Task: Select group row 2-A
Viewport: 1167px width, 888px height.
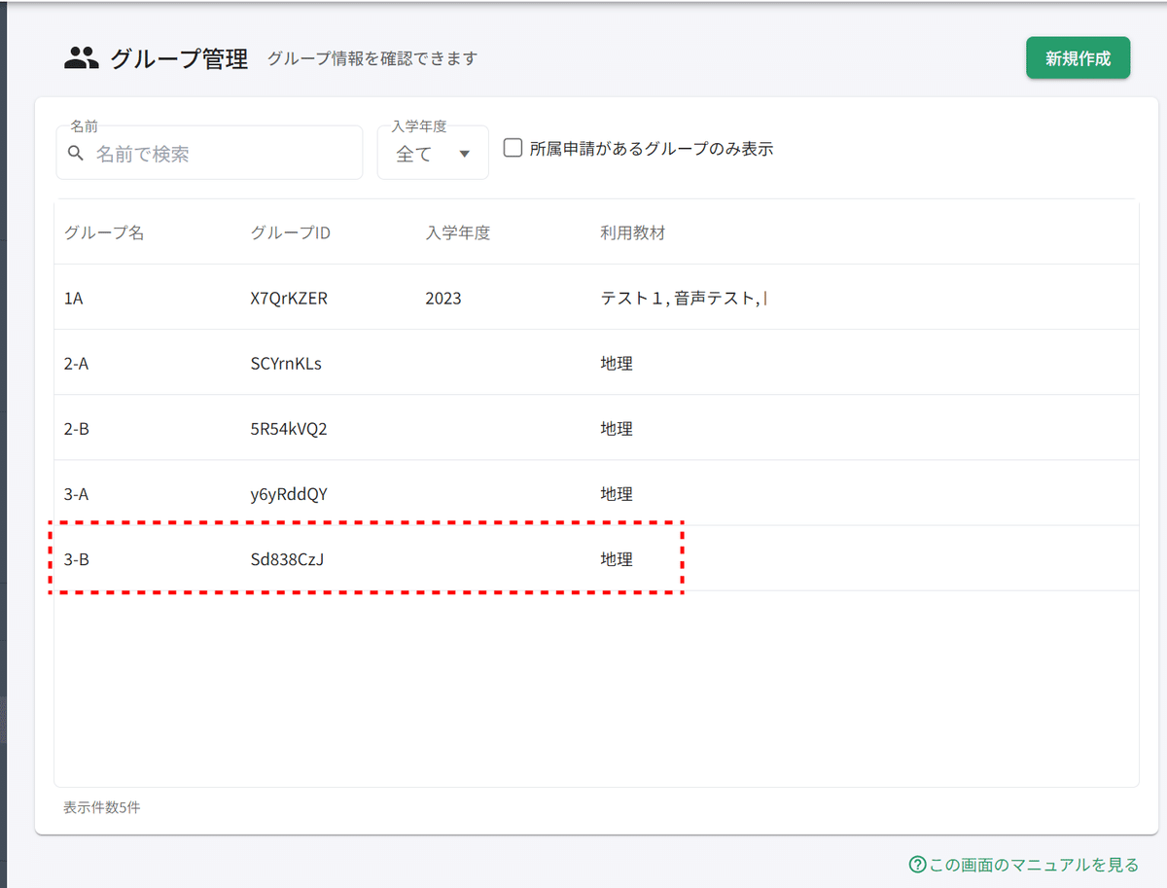Action: tap(596, 363)
